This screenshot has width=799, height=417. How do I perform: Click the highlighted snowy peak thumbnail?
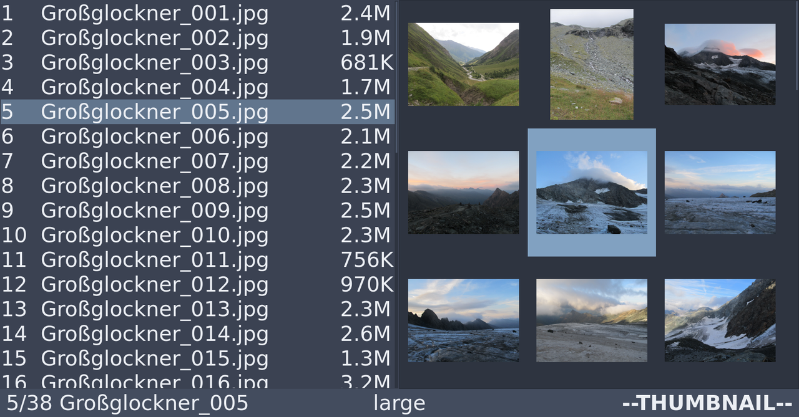tap(592, 192)
